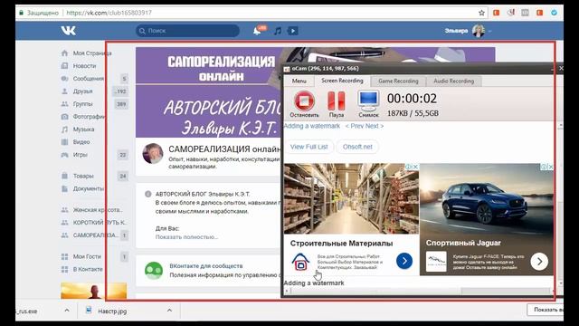579x326 pixels.
Task: Pause the oCam recording with Пауза
Action: [x=337, y=104]
